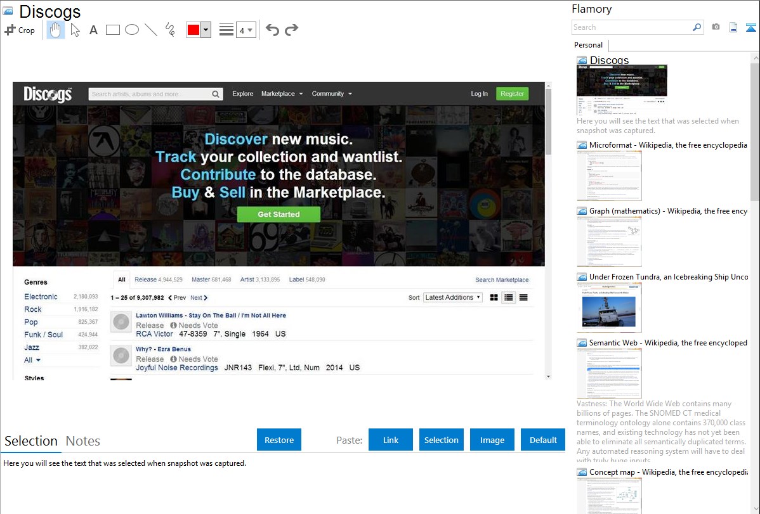Click the Flamory window icon beside Discogs title
The height and width of the screenshot is (514, 760).
[8, 11]
